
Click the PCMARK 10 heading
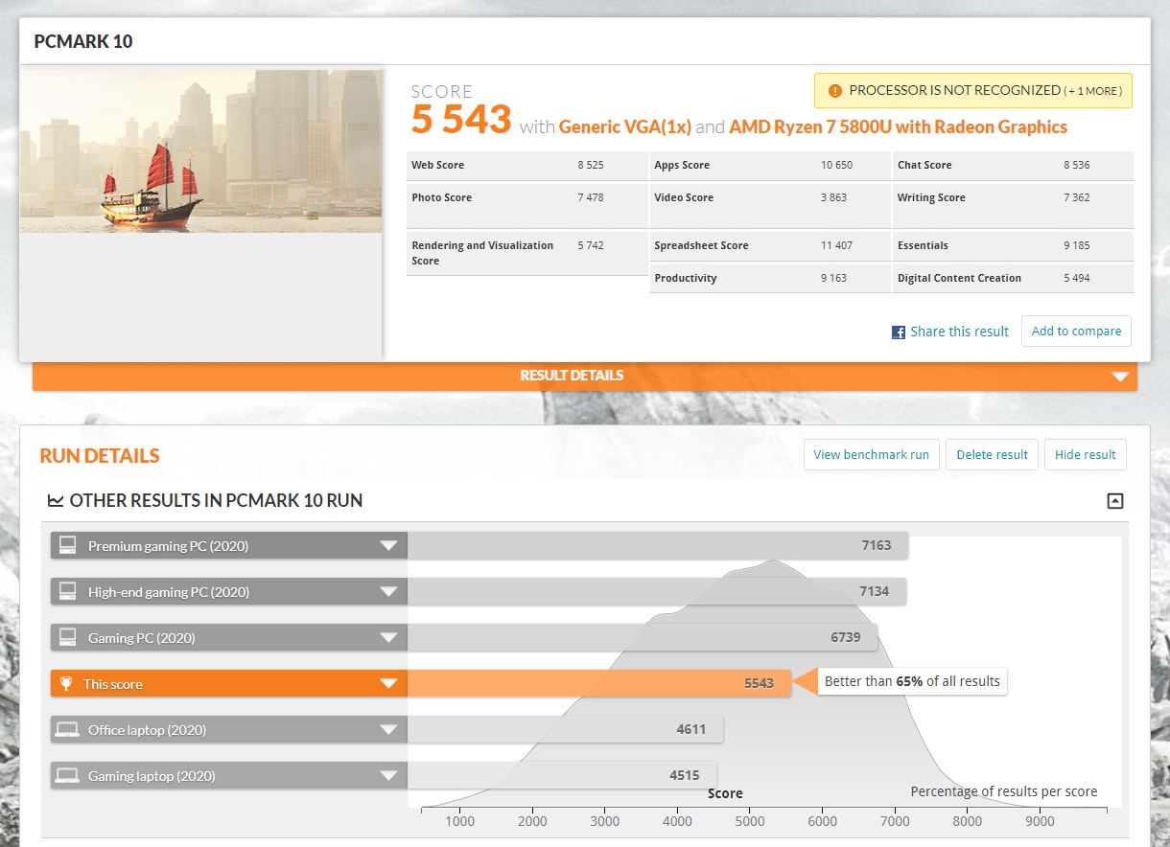pyautogui.click(x=83, y=41)
